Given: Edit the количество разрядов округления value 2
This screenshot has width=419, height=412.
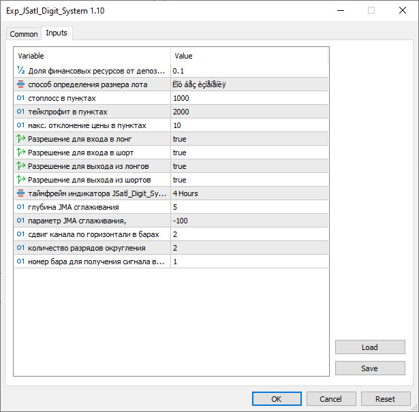Looking at the screenshot, I should [249, 248].
